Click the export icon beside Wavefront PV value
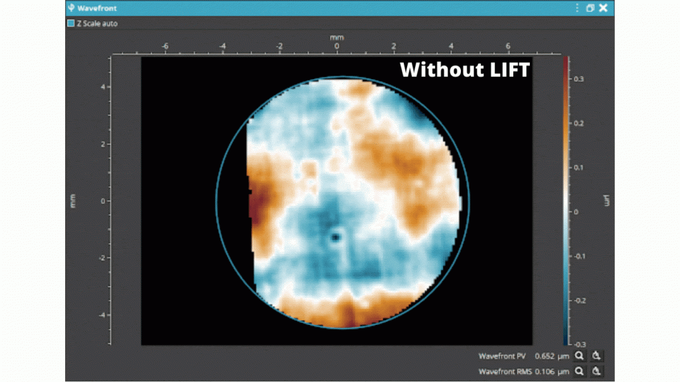 click(x=596, y=355)
